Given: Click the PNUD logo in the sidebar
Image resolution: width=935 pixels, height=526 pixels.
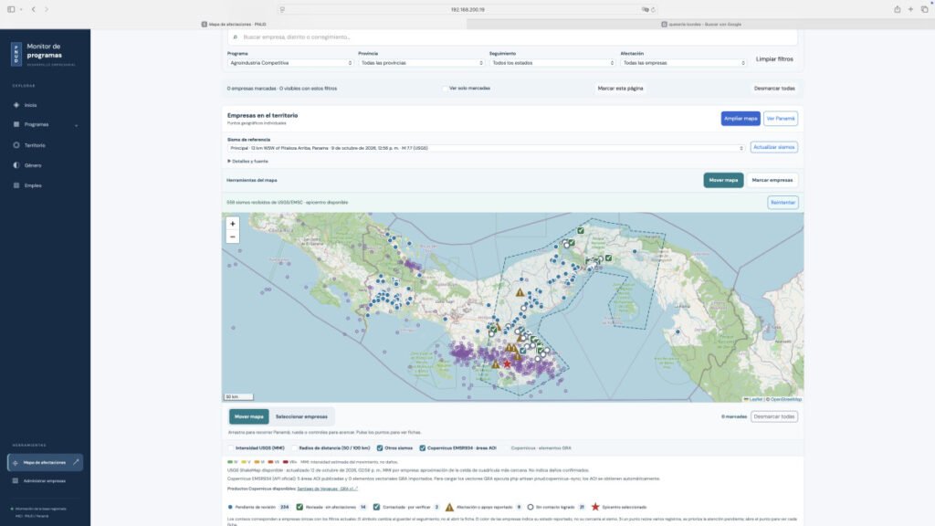Looking at the screenshot, I should tap(16, 54).
